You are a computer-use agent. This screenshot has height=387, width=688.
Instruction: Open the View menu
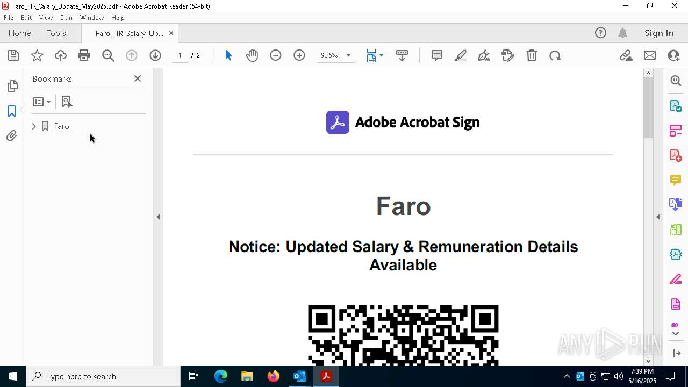coord(46,18)
